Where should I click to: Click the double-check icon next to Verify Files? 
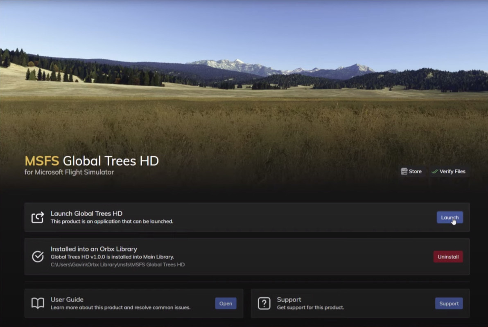[x=435, y=171]
